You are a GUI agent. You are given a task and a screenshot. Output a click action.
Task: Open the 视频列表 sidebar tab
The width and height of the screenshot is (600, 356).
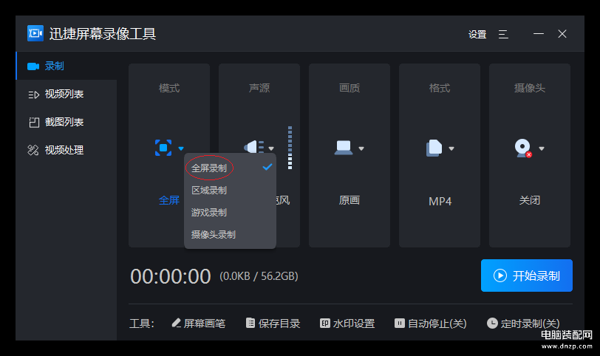[67, 94]
